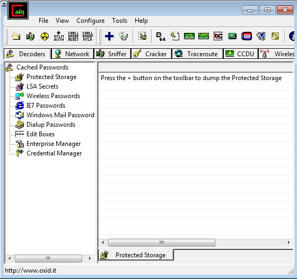Click the tree panel's horizontal scrollbar thumb
297x279 pixels.
(48, 258)
